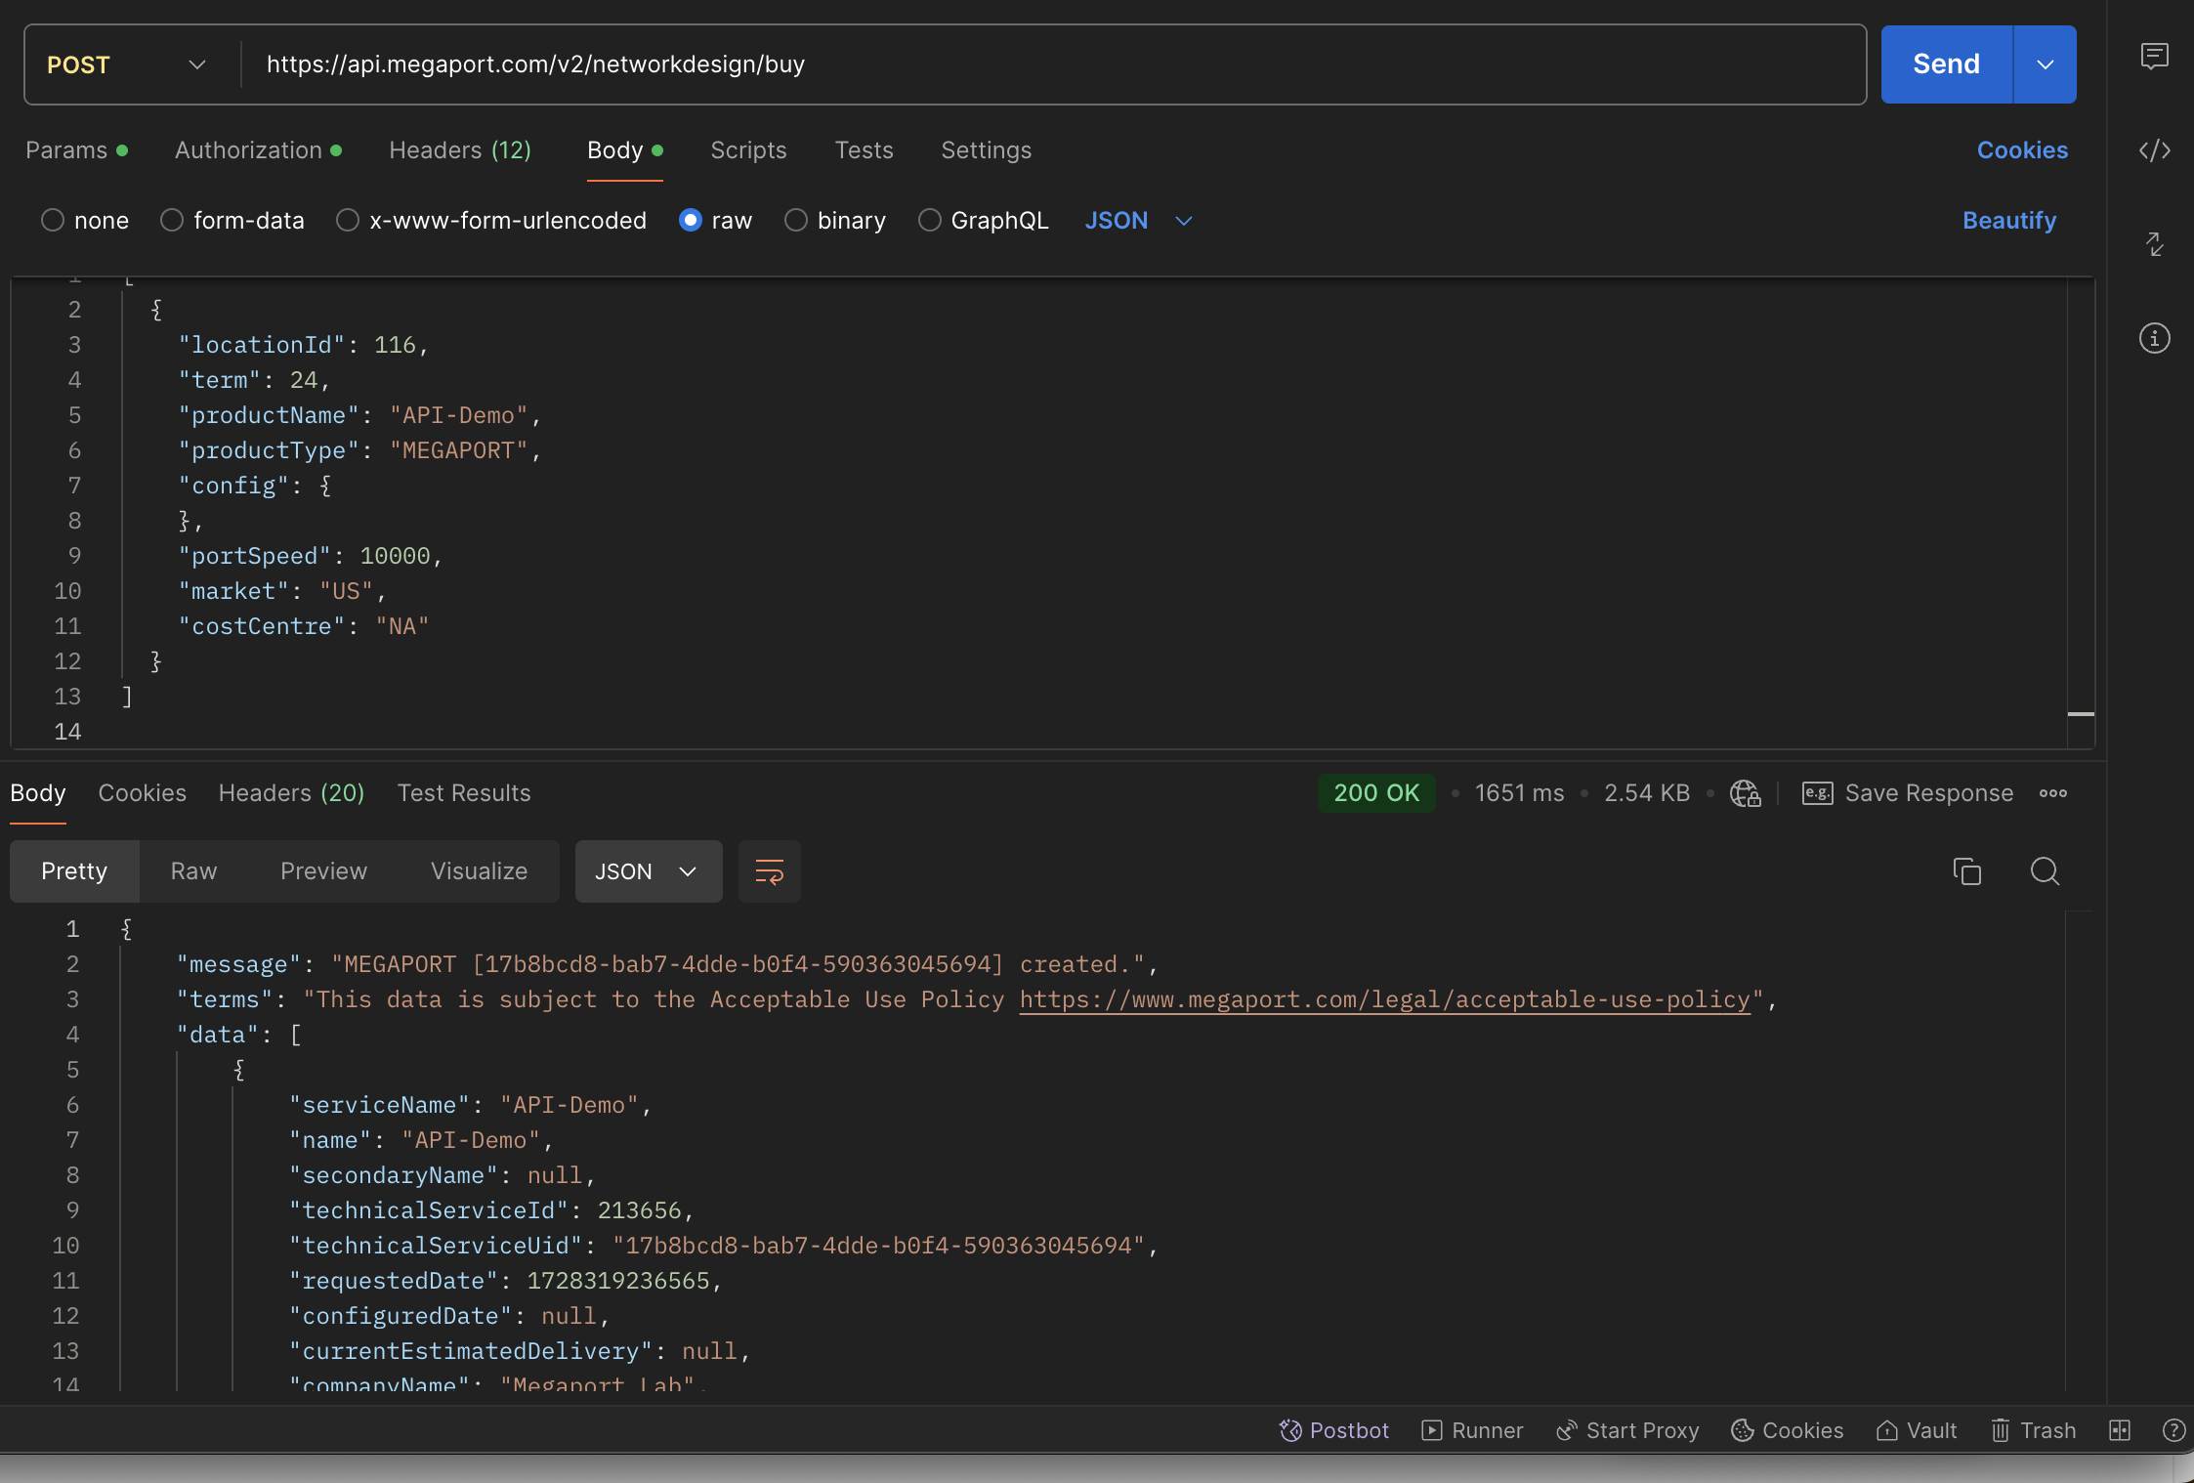Image resolution: width=2194 pixels, height=1483 pixels.
Task: Click the Megaport acceptable use policy link
Action: pos(1385,999)
